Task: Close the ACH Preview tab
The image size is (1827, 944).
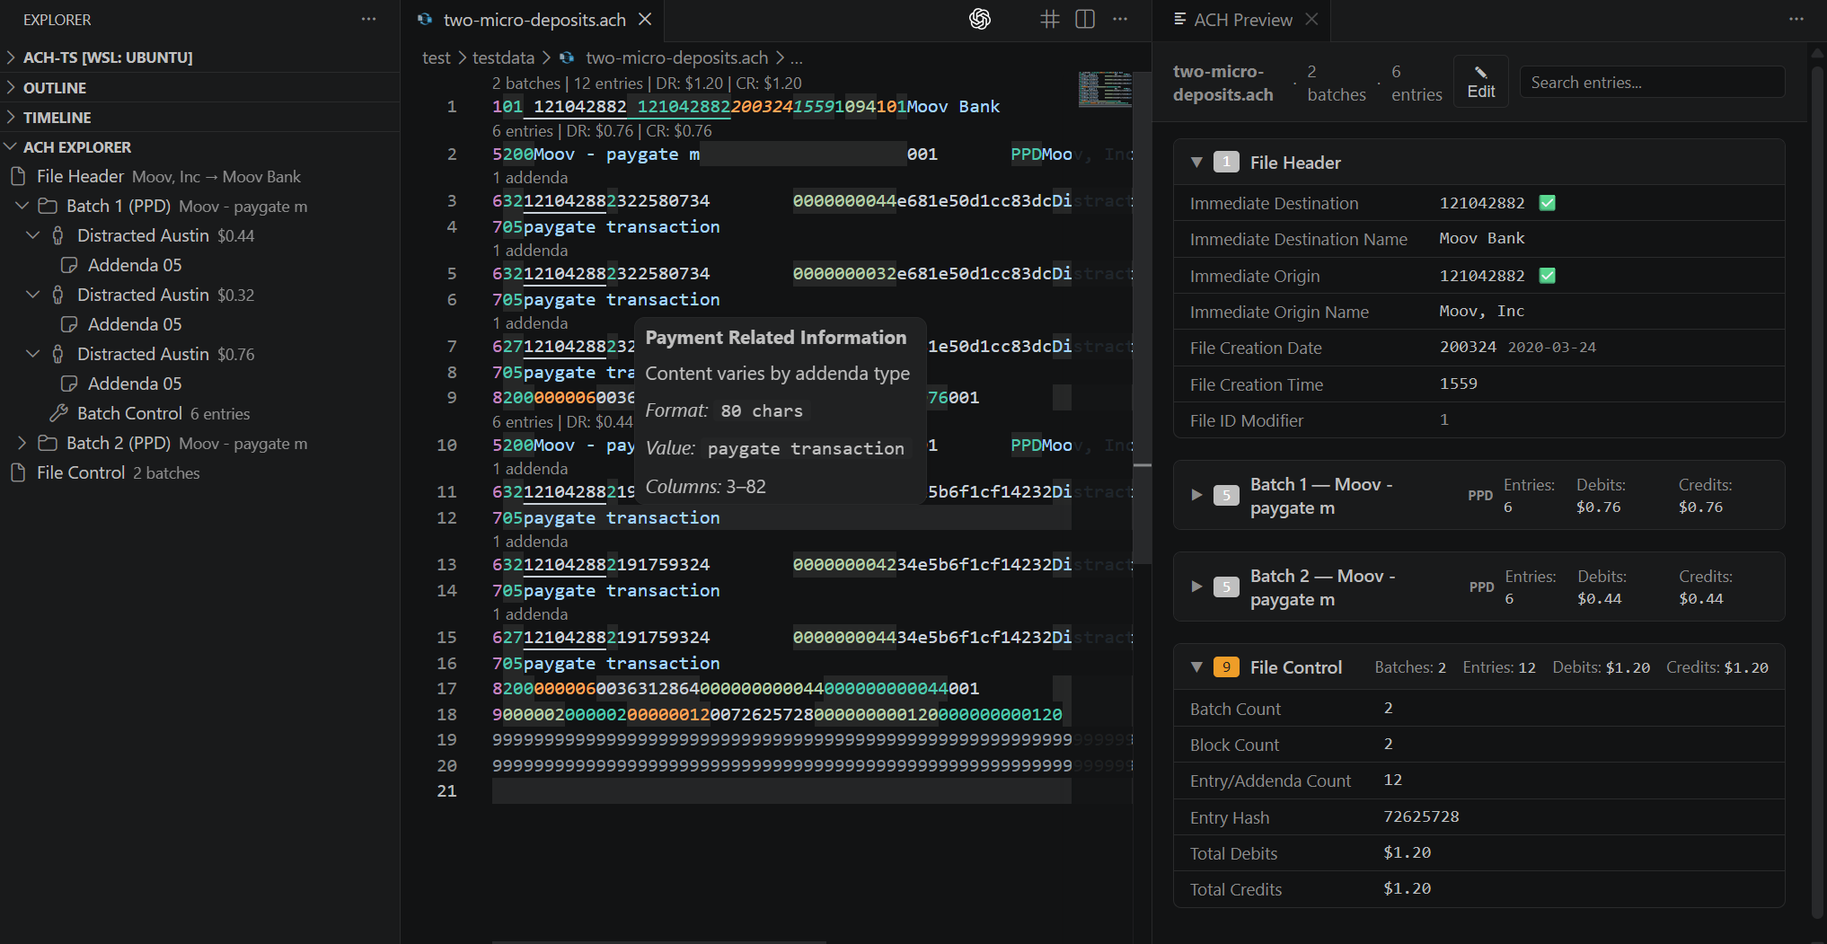Action: point(1311,19)
